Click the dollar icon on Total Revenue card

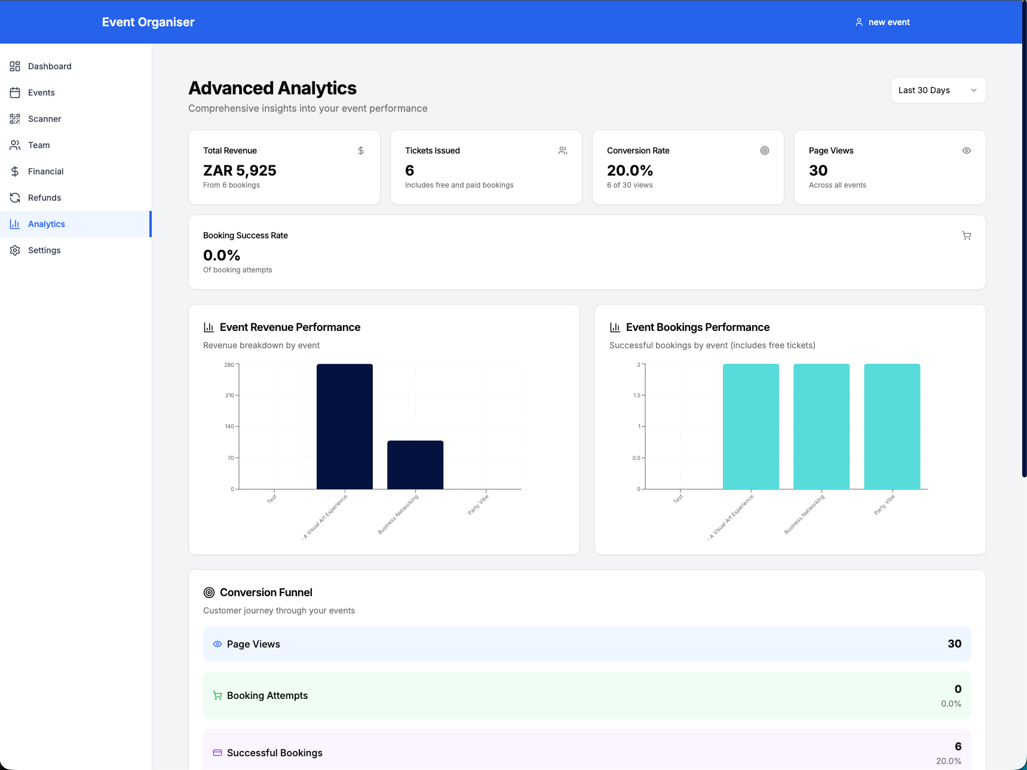pos(361,151)
